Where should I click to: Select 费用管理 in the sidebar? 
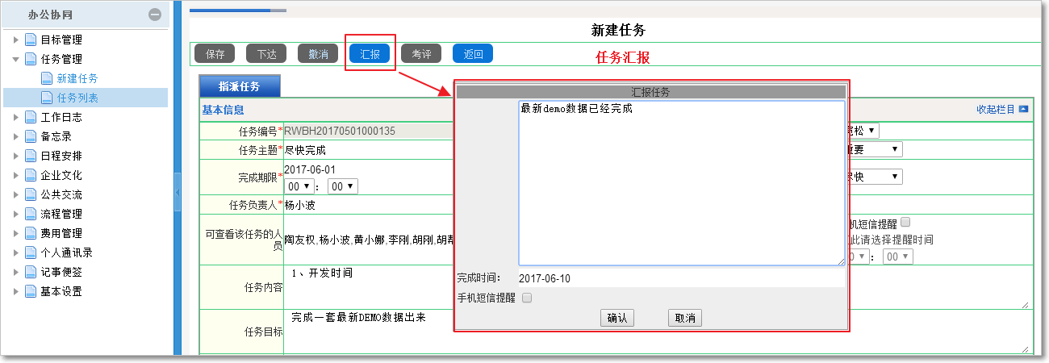(x=61, y=233)
